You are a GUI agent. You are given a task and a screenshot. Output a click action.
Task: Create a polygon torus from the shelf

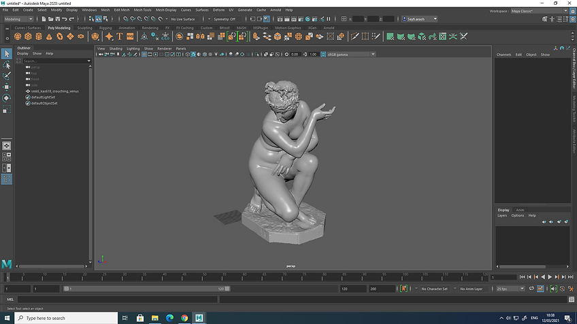pyautogui.click(x=60, y=37)
